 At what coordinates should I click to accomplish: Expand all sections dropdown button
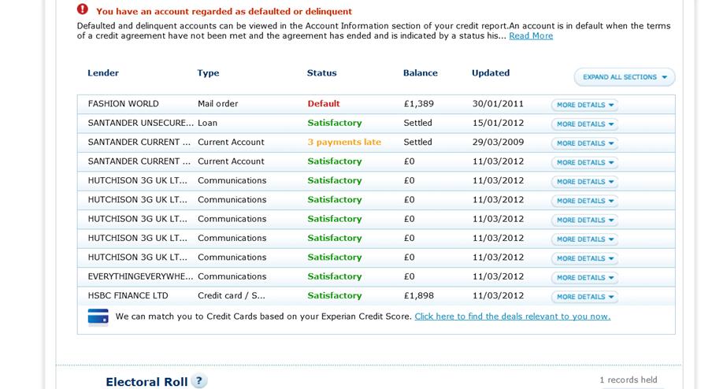click(x=625, y=77)
